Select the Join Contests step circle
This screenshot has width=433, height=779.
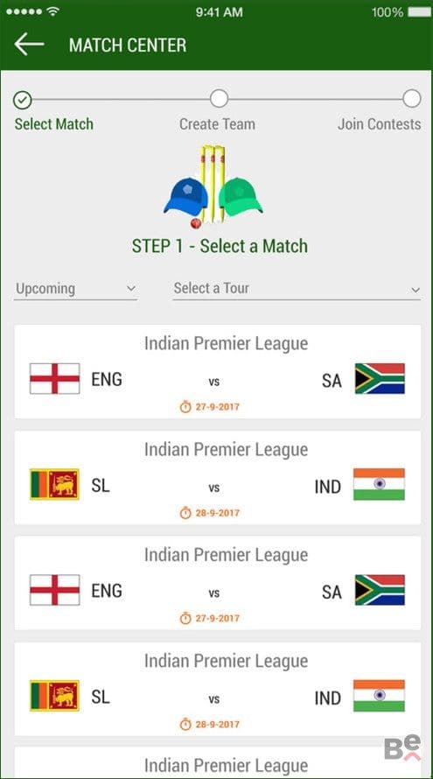coord(412,98)
